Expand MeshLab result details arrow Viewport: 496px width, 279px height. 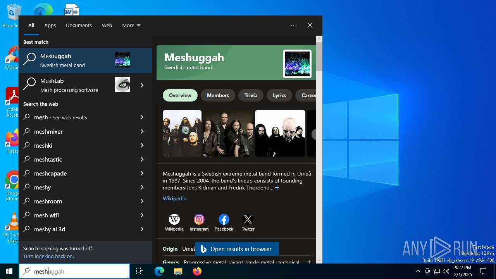[x=142, y=85]
